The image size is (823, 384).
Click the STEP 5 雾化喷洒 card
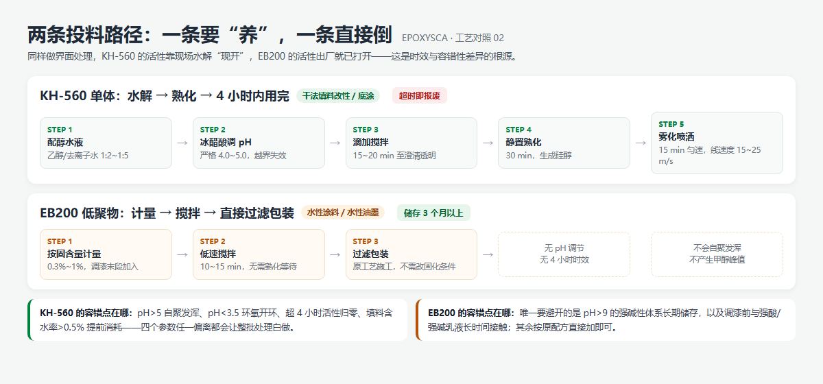pos(717,143)
